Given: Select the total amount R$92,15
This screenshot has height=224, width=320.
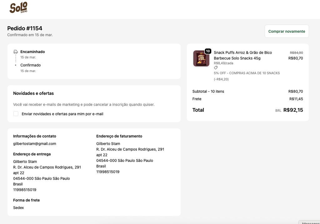Looking at the screenshot, I should (293, 110).
